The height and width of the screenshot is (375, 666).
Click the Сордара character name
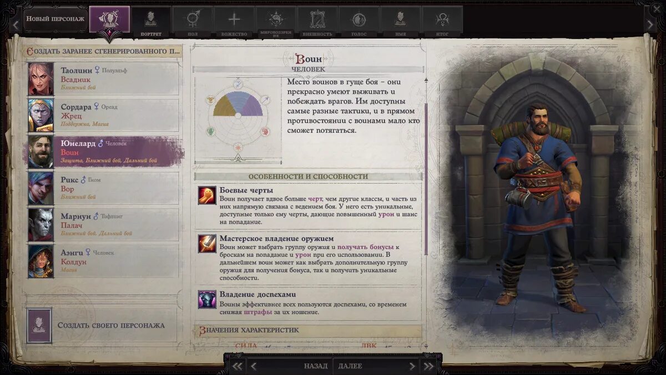point(76,107)
